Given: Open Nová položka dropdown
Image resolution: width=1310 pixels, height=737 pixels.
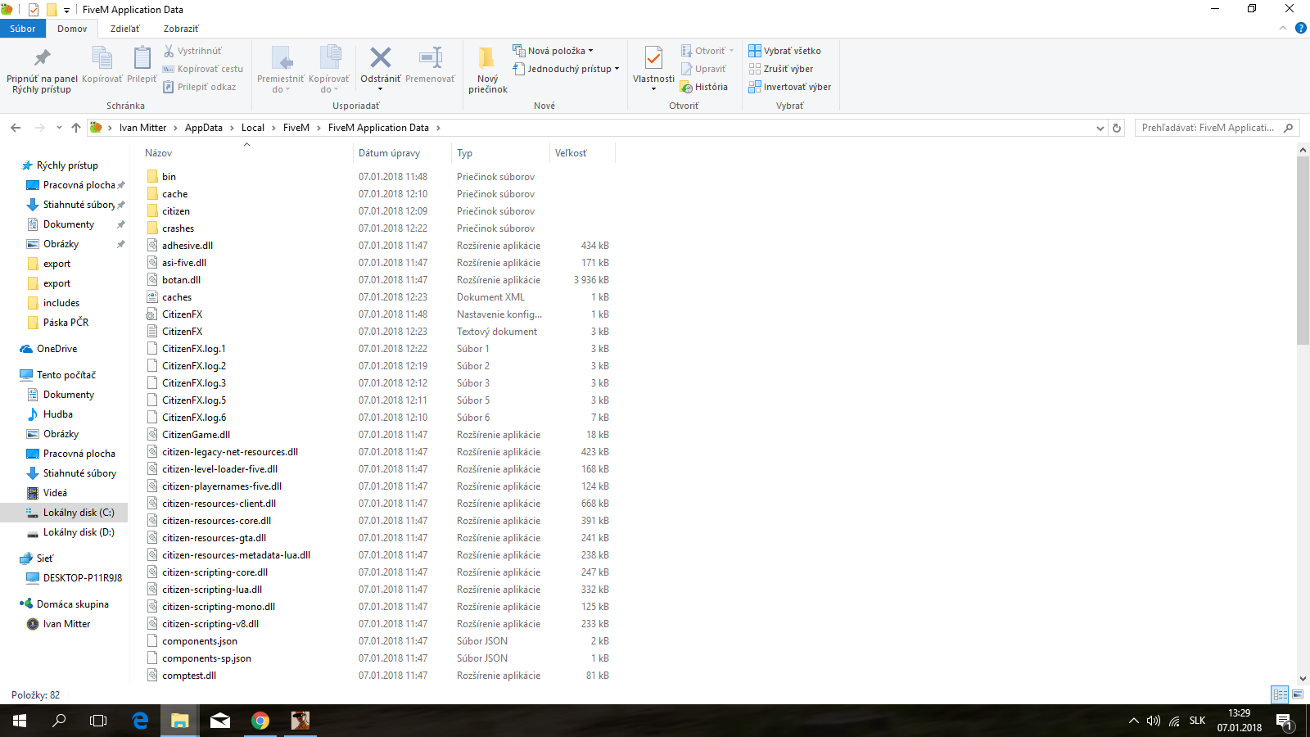Looking at the screenshot, I should (553, 51).
